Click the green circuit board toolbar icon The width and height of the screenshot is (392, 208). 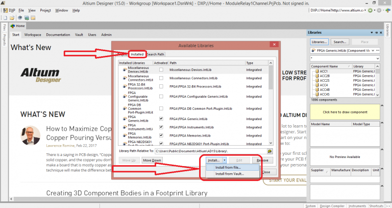pos(27,18)
